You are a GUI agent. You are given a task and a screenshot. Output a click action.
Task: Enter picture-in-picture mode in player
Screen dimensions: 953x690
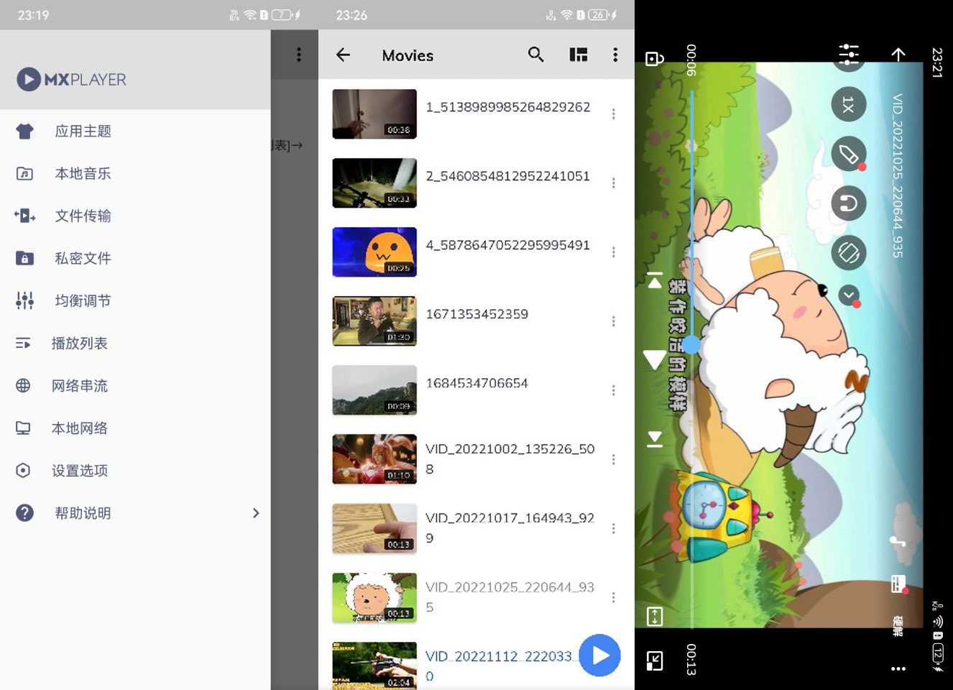pyautogui.click(x=655, y=661)
